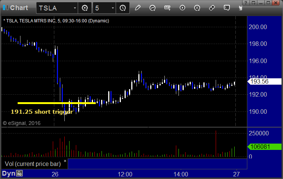Open the time template clock menu
The image size is (283, 179).
click(123, 8)
